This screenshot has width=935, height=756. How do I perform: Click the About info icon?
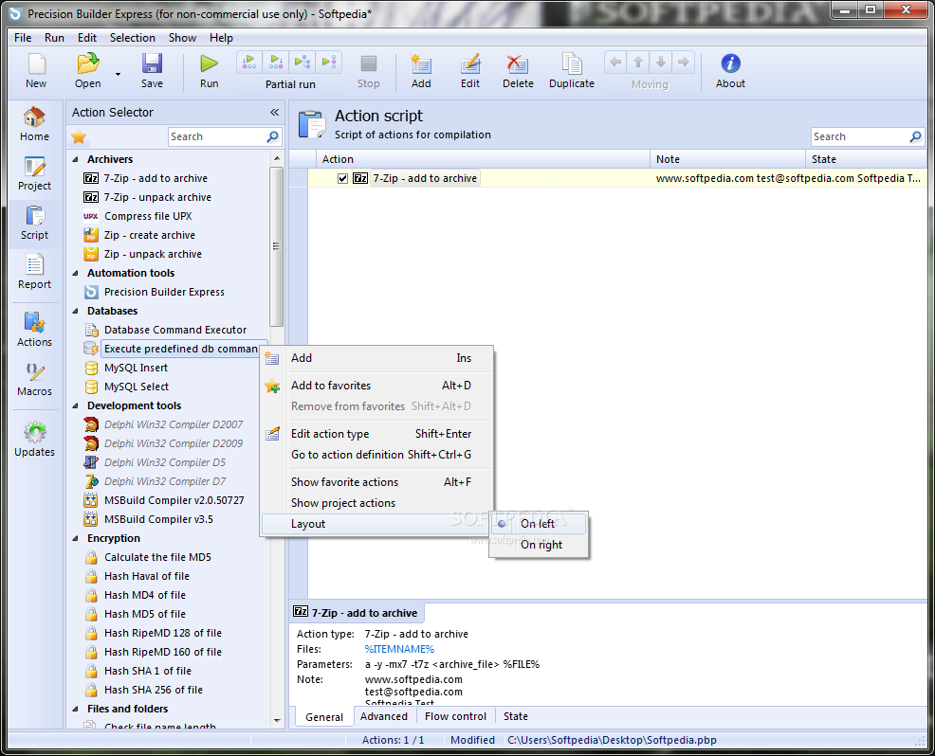click(730, 63)
